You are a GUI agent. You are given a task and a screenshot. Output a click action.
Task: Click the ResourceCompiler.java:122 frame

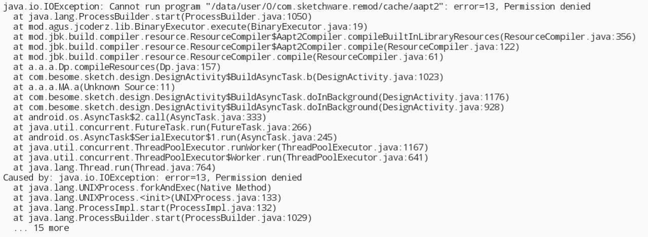(266, 47)
